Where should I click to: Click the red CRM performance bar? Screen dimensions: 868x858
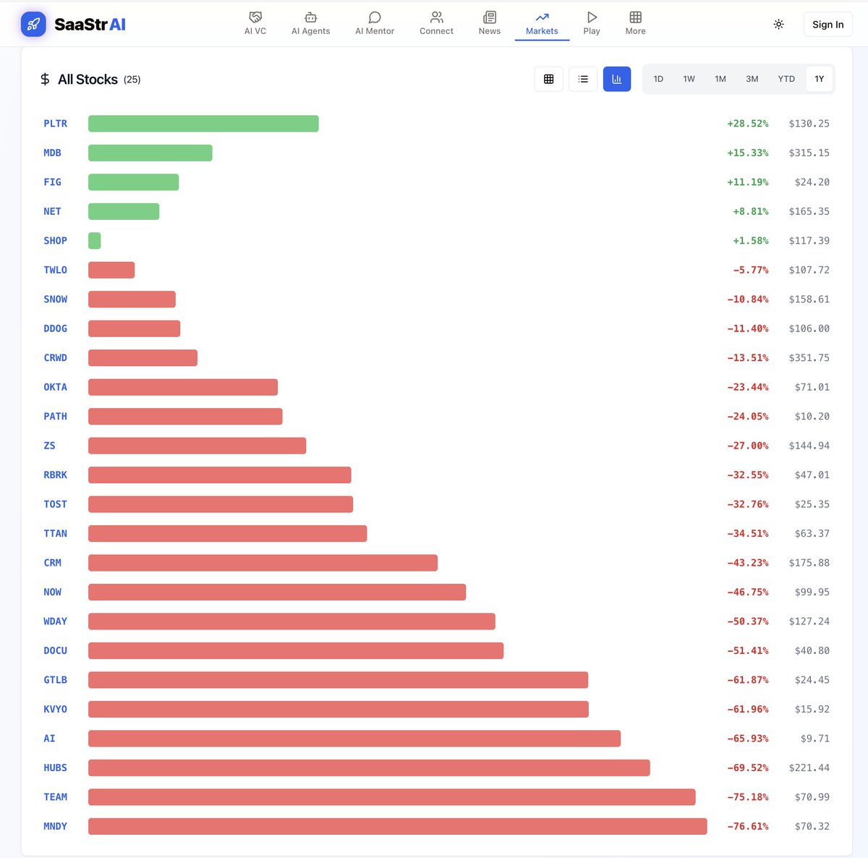click(263, 563)
